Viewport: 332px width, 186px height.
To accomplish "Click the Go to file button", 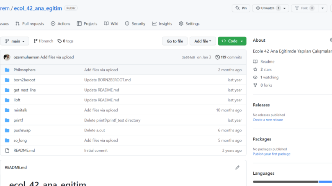I will point(175,41).
